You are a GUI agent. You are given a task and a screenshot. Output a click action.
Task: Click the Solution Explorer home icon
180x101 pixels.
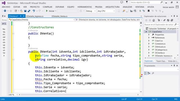(154, 20)
